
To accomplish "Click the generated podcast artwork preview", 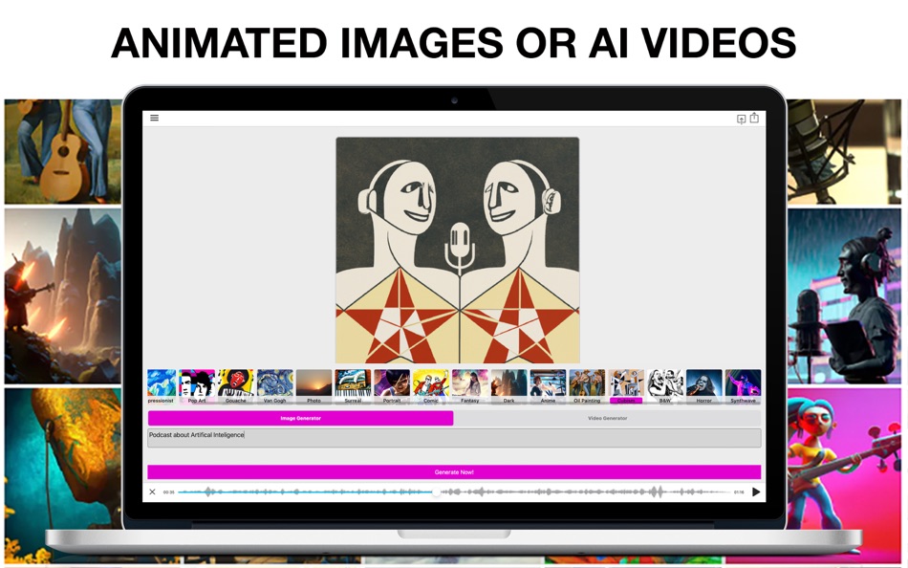I will (x=458, y=250).
